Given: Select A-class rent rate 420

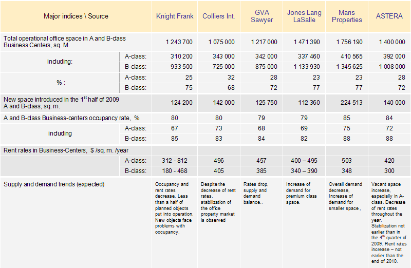Looking at the screenshot, I should [x=389, y=161].
